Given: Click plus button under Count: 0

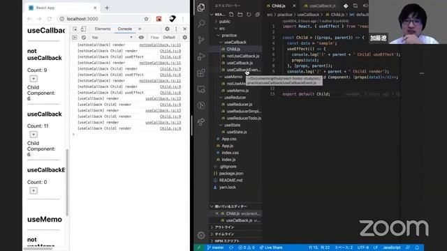Looking at the screenshot, I should pyautogui.click(x=34, y=190).
